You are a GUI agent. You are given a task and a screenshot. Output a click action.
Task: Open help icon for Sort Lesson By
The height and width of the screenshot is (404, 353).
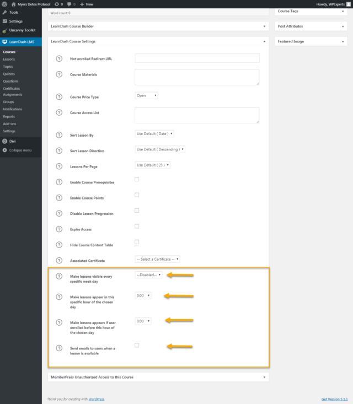coord(59,135)
